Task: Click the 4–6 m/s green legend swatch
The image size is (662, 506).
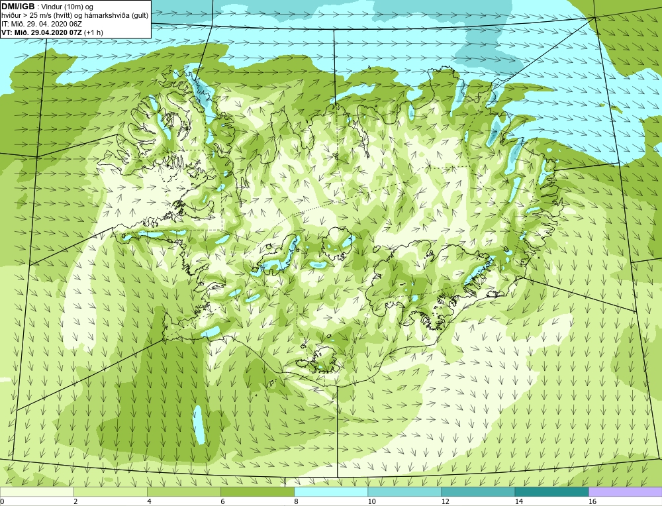Action: click(183, 491)
